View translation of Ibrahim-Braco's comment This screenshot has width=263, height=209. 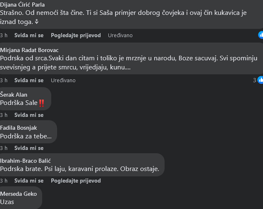click(x=76, y=181)
